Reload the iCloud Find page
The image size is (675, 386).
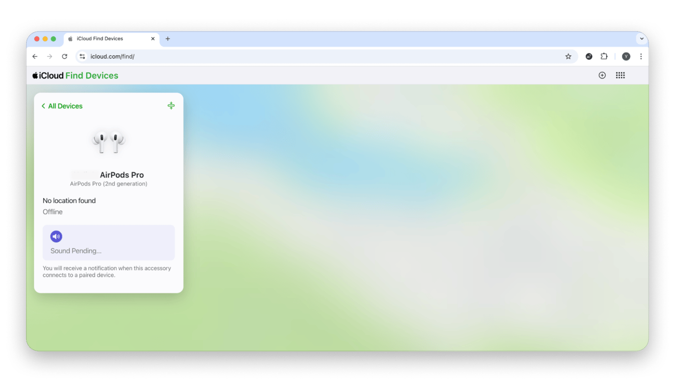(64, 57)
